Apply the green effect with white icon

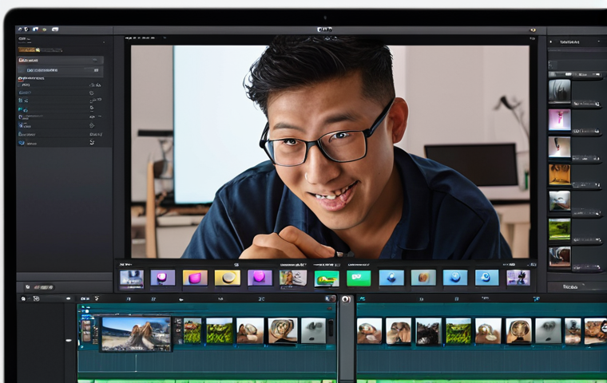click(x=359, y=278)
